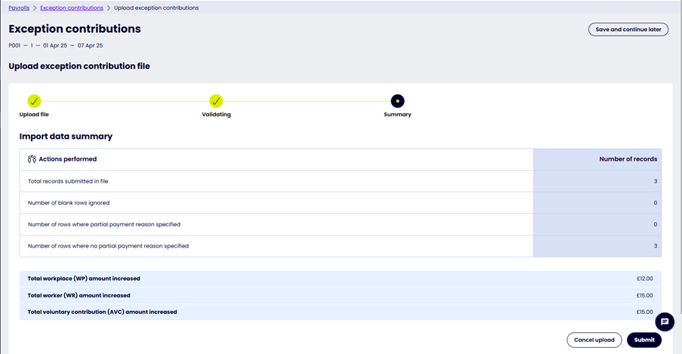The image size is (682, 354).
Task: Select the Summary step circle icon
Action: tap(397, 101)
